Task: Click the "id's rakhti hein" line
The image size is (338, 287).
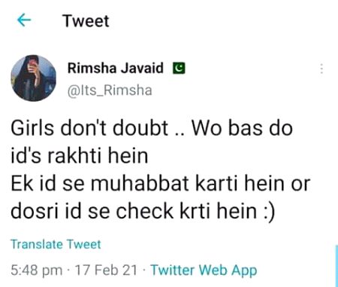Action: (x=80, y=156)
